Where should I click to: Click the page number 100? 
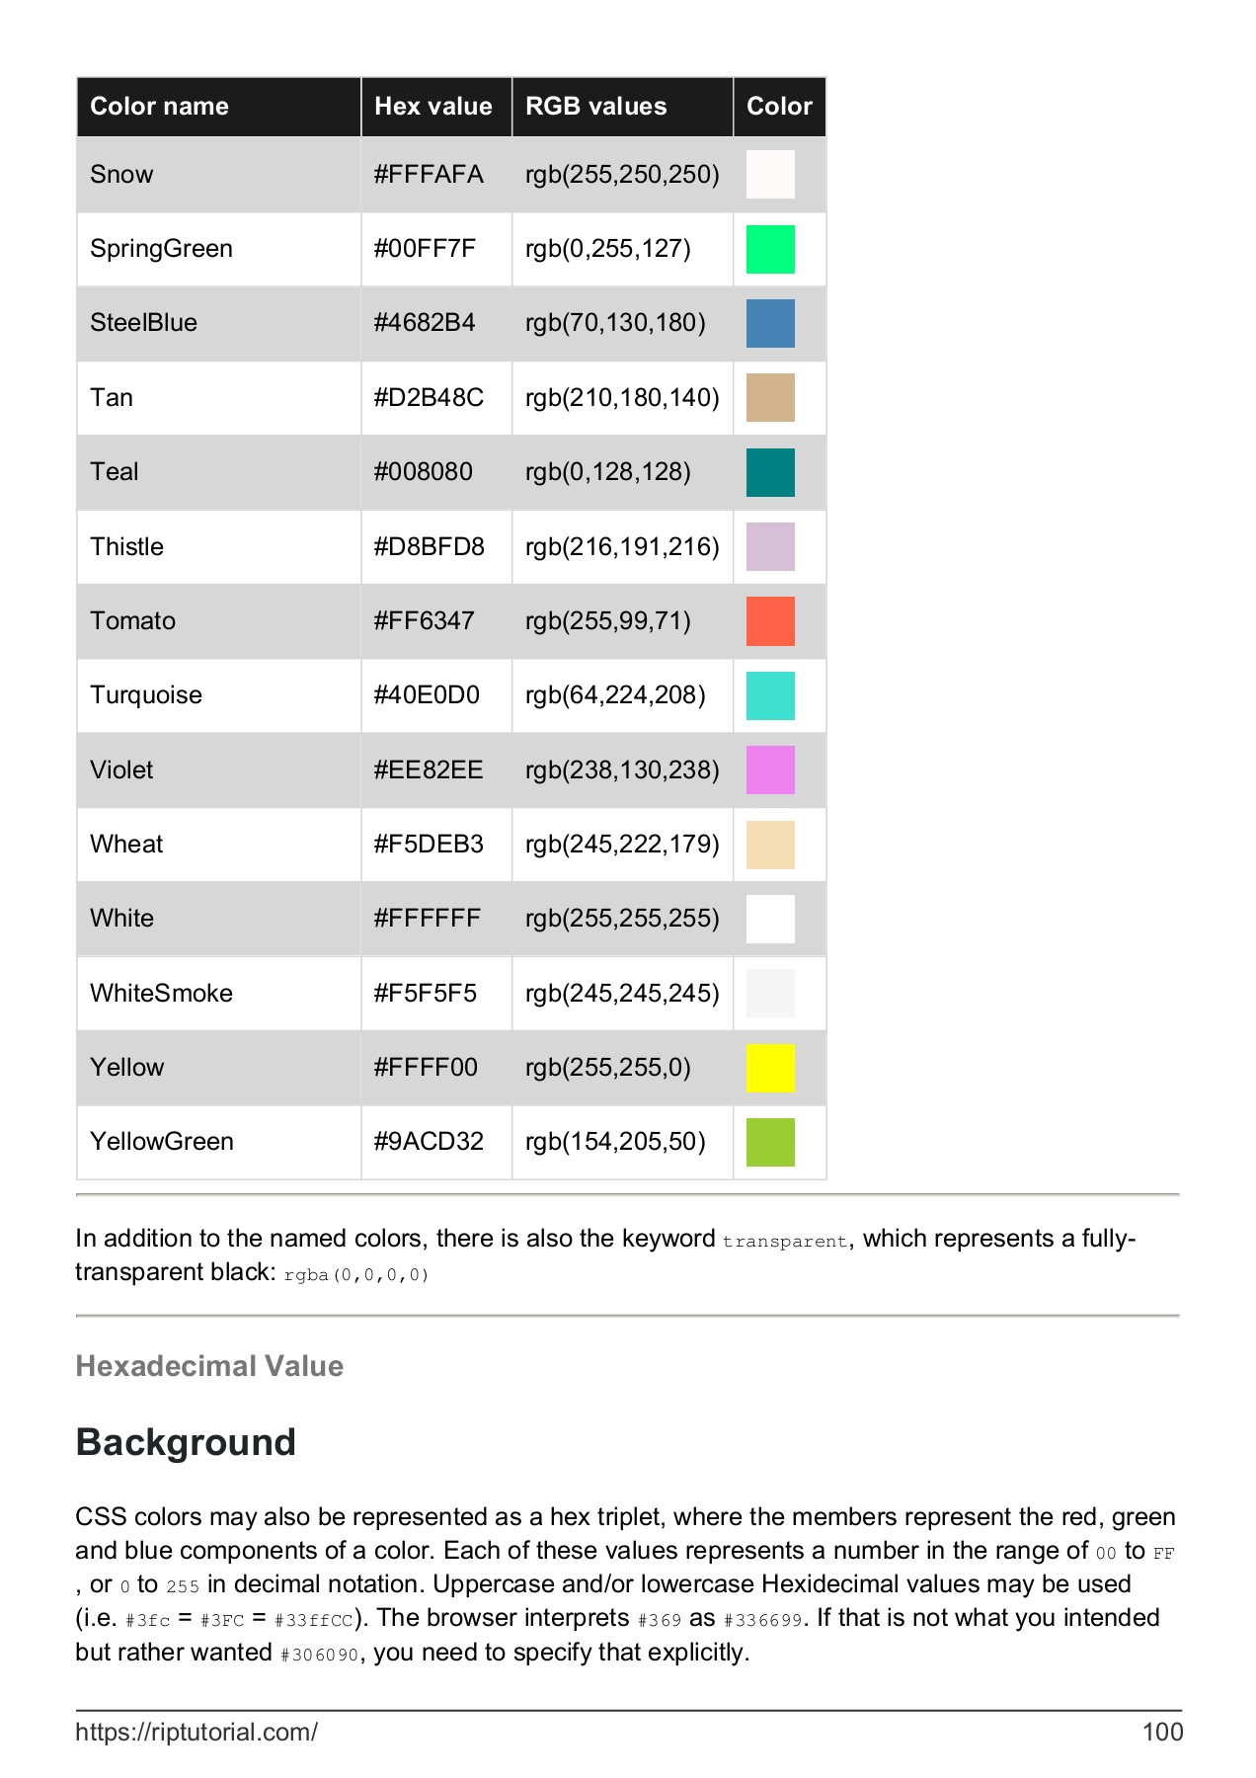1162,1732
